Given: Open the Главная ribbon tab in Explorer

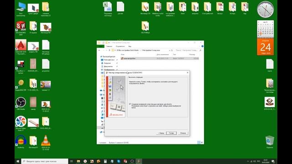Looking at the screenshot, I should [x=109, y=46].
